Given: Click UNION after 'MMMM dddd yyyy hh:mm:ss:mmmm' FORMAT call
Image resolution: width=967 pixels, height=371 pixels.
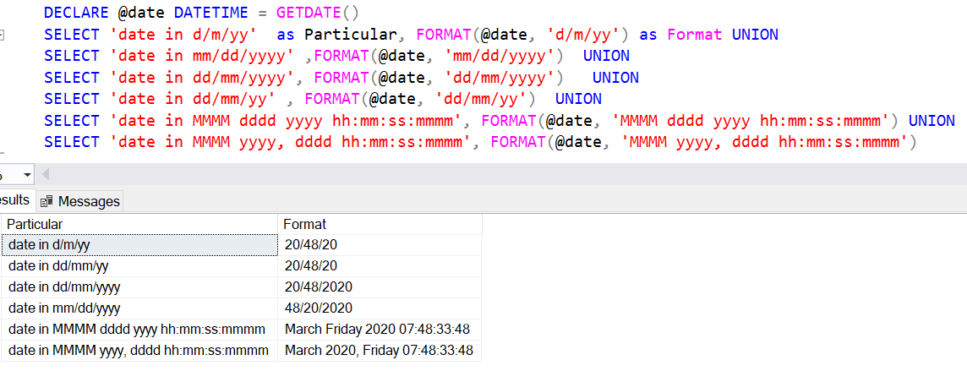Looking at the screenshot, I should click(x=931, y=121).
